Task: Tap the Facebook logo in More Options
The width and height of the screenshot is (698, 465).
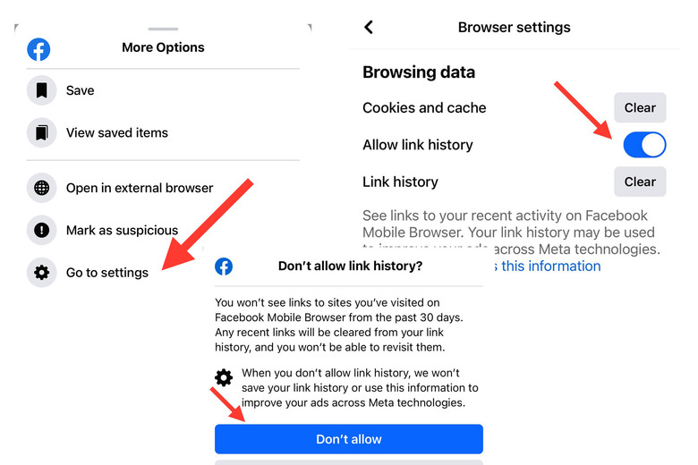Action: point(38,49)
